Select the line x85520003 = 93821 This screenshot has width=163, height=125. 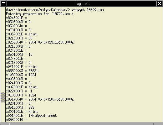tap(22, 71)
